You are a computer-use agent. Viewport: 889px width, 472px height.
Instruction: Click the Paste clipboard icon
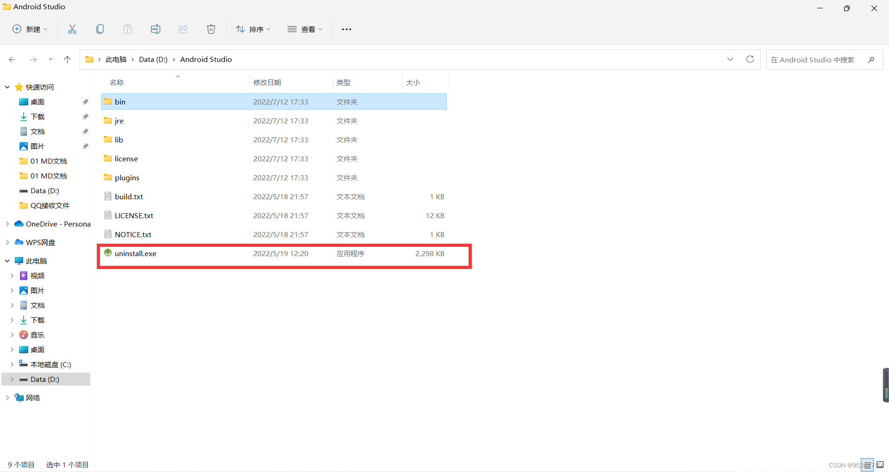[x=128, y=29]
